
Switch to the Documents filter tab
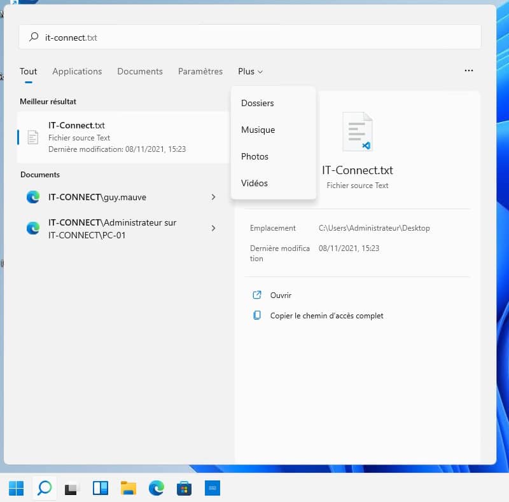pos(140,72)
